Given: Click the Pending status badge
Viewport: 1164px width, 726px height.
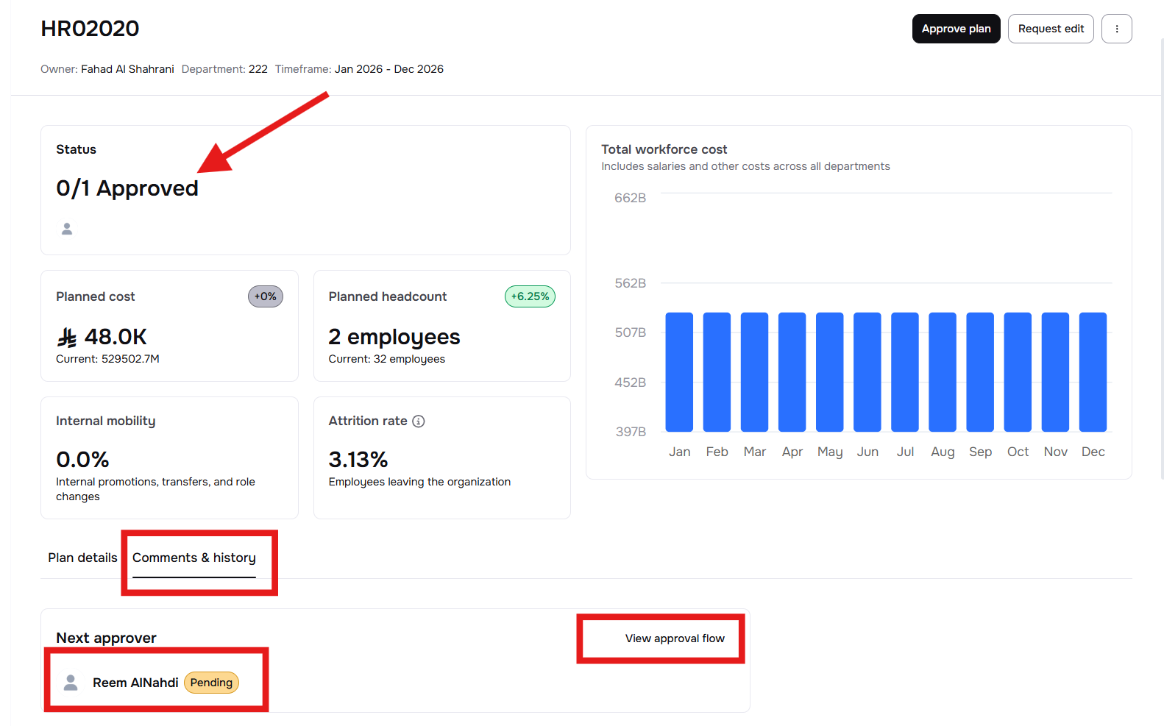Looking at the screenshot, I should tap(211, 683).
